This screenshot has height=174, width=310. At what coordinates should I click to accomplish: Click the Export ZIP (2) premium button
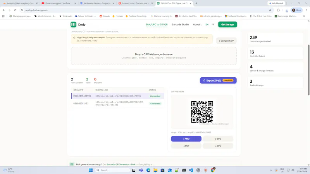[x=218, y=80]
